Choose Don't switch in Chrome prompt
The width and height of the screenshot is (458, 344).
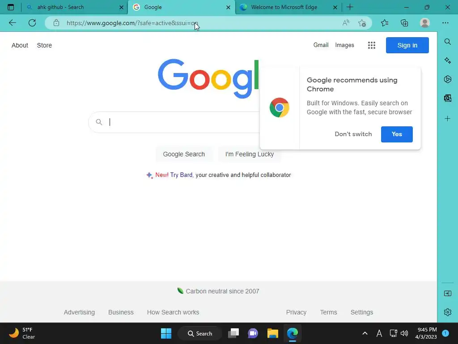click(353, 134)
